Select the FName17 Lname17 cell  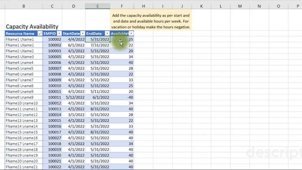24,144
